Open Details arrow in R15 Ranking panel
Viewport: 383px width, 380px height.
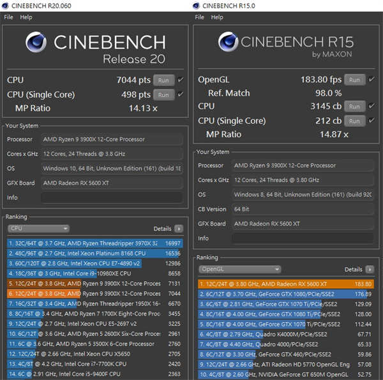pyautogui.click(x=370, y=269)
